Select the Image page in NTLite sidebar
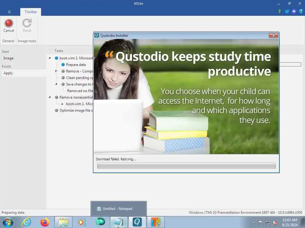 8,58
